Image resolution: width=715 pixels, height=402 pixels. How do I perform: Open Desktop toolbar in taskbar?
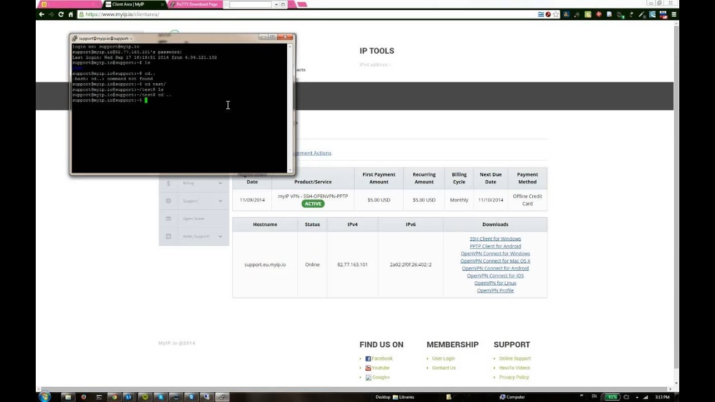[x=383, y=397]
